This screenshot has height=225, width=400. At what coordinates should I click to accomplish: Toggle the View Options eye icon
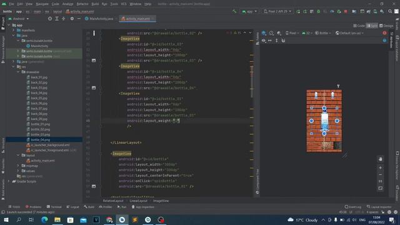tap(264, 40)
